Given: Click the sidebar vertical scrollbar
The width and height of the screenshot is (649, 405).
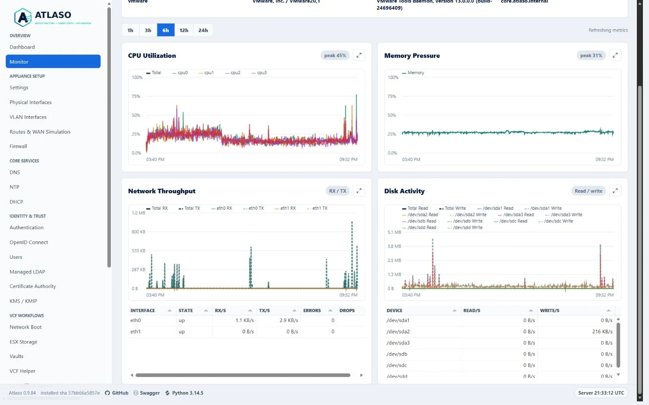Looking at the screenshot, I should click(109, 138).
